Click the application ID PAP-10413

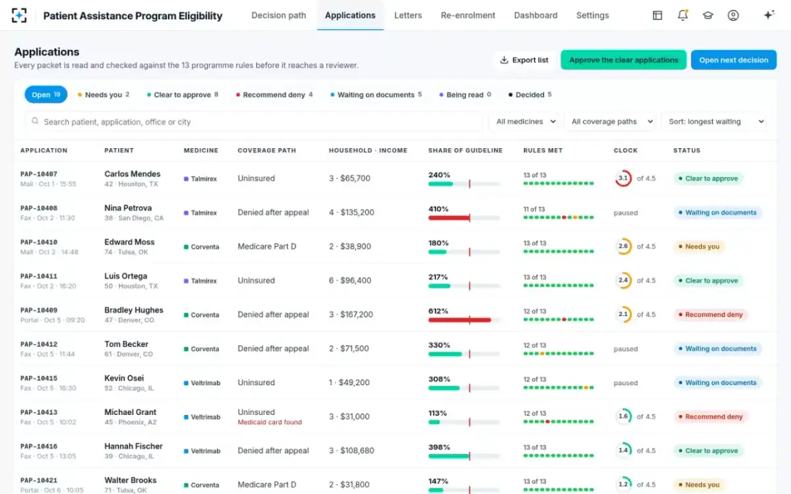tap(39, 412)
